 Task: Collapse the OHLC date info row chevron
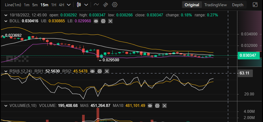point(6,15)
